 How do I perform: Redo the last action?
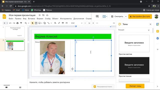[14, 23]
